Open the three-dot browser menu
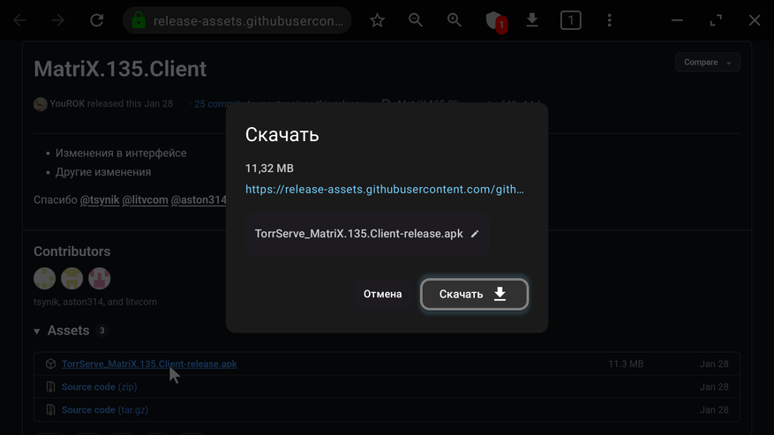 610,20
